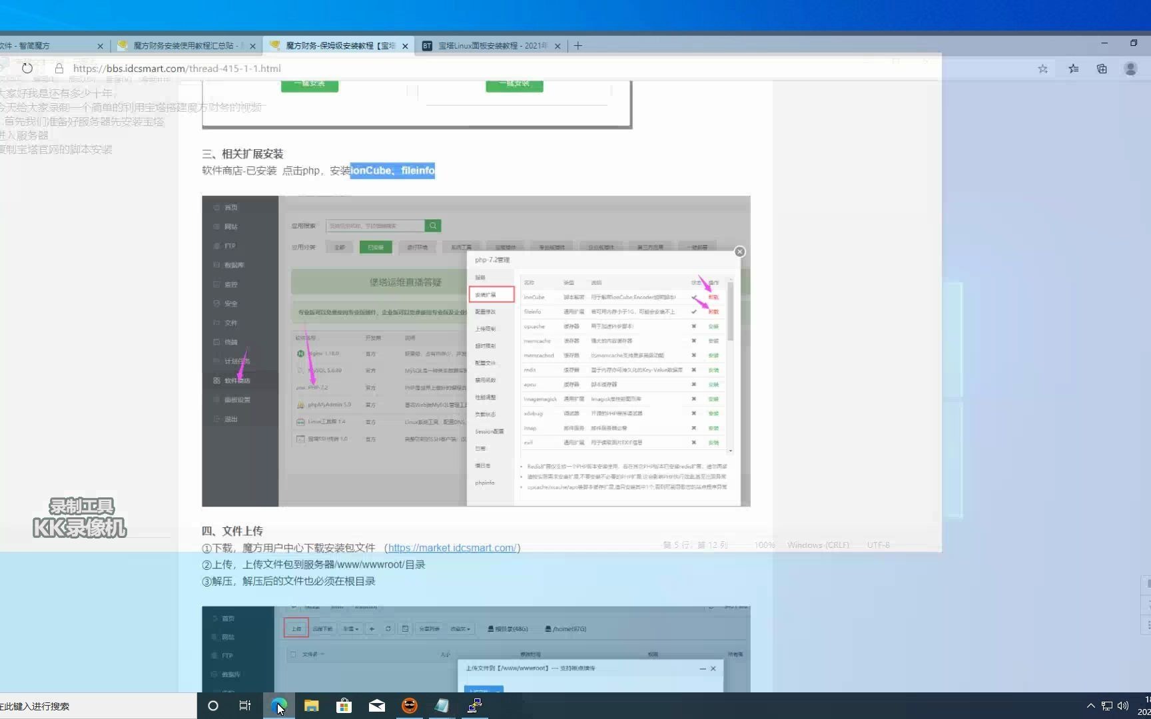1151x719 pixels.
Task: Open Task View on the taskbar
Action: pyautogui.click(x=245, y=706)
